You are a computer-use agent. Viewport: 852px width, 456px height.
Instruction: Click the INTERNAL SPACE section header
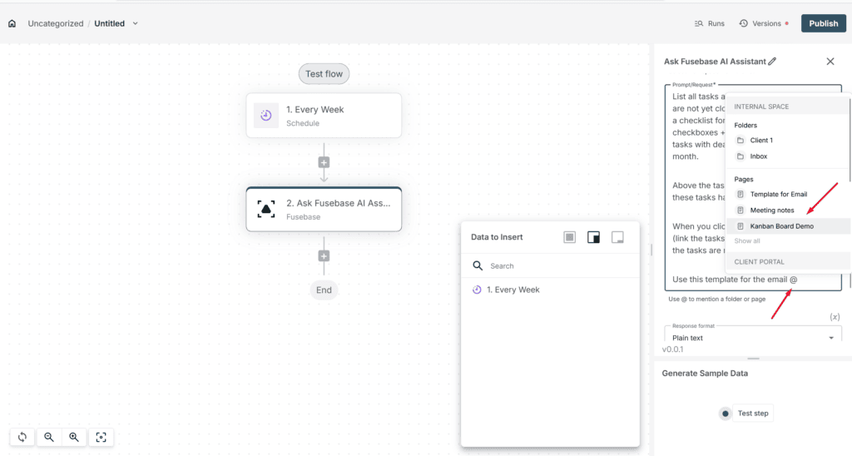click(x=761, y=107)
